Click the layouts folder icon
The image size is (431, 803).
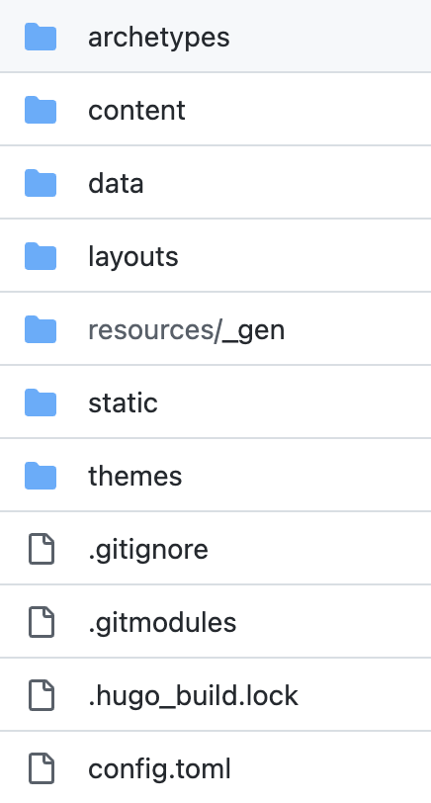[x=41, y=256]
